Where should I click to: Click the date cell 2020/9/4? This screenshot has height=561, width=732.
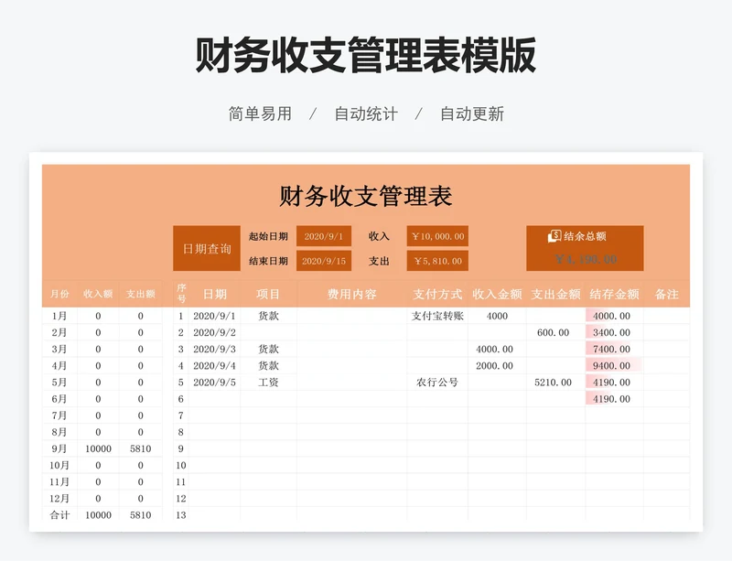click(214, 366)
